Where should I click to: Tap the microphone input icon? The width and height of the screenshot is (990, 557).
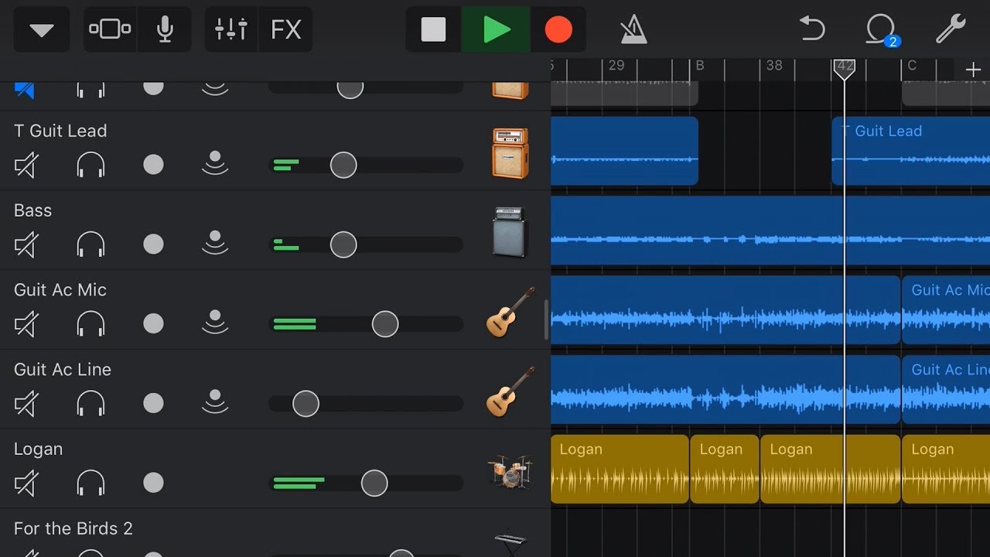pos(165,30)
